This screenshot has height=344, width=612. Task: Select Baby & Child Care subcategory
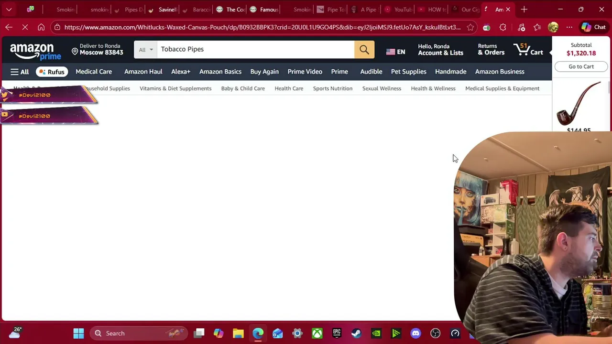coord(243,88)
